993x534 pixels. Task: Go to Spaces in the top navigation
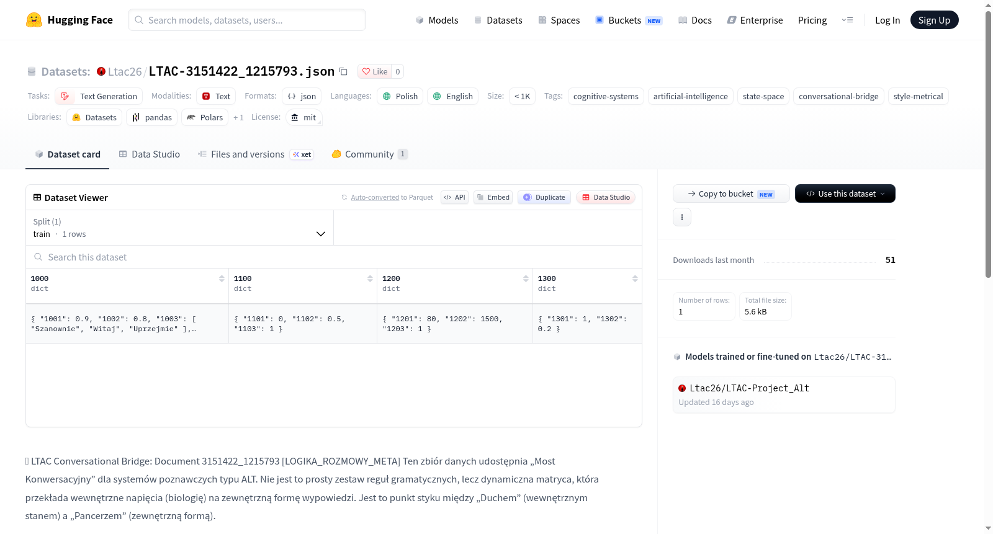click(559, 20)
